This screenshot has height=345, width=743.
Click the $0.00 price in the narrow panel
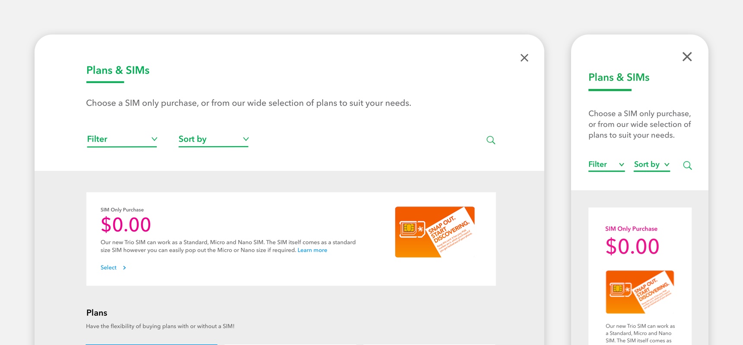point(632,247)
